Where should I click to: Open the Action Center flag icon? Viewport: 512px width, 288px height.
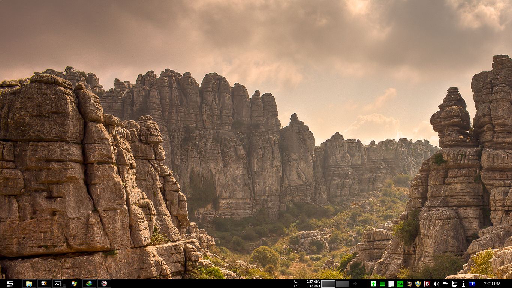tap(445, 284)
